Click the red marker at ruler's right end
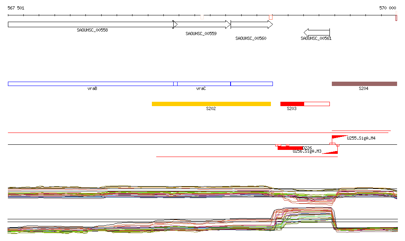 tap(396, 18)
